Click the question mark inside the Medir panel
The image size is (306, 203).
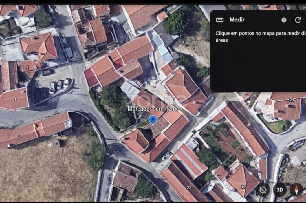283,20
